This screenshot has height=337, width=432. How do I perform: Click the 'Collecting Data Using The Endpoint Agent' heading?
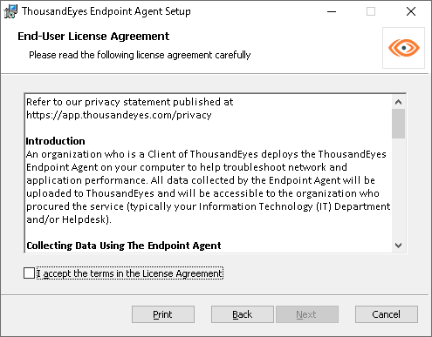click(x=124, y=246)
